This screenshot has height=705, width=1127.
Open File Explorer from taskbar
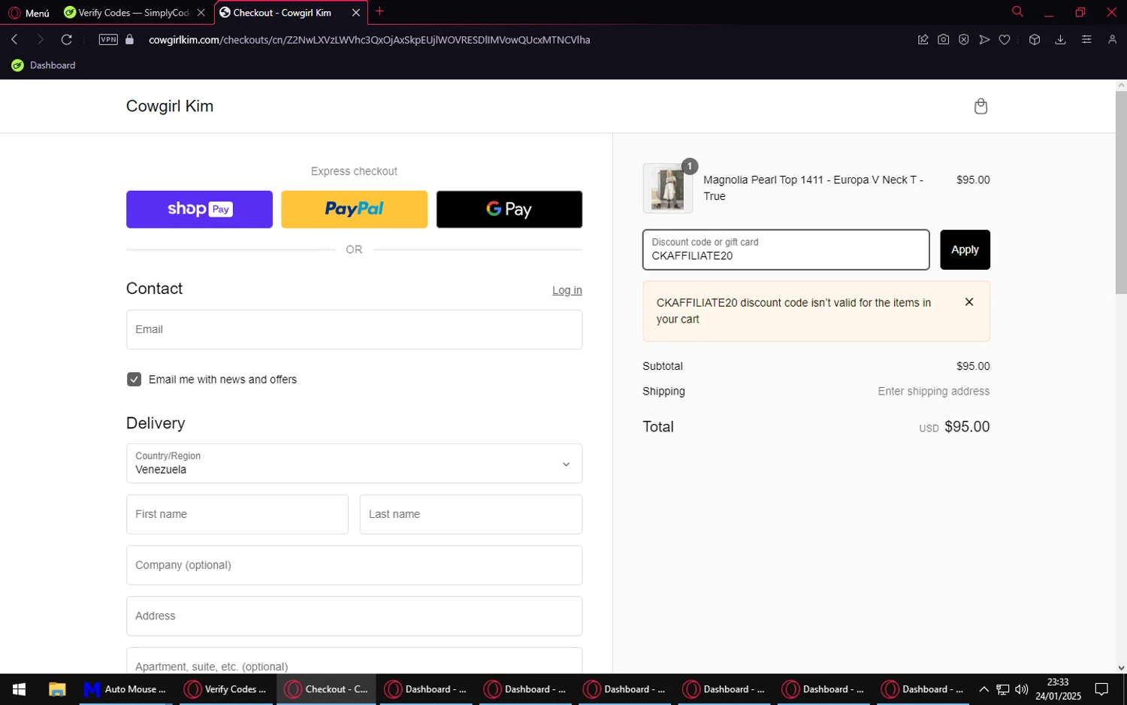[57, 689]
